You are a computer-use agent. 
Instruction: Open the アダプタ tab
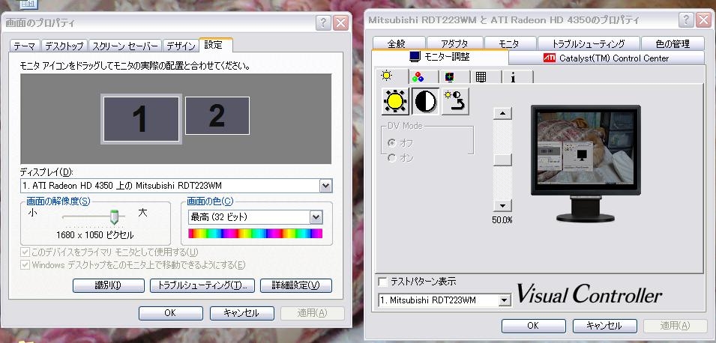(x=454, y=44)
